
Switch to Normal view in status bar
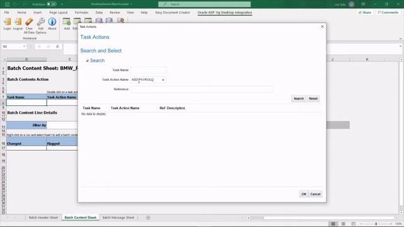click(333, 224)
